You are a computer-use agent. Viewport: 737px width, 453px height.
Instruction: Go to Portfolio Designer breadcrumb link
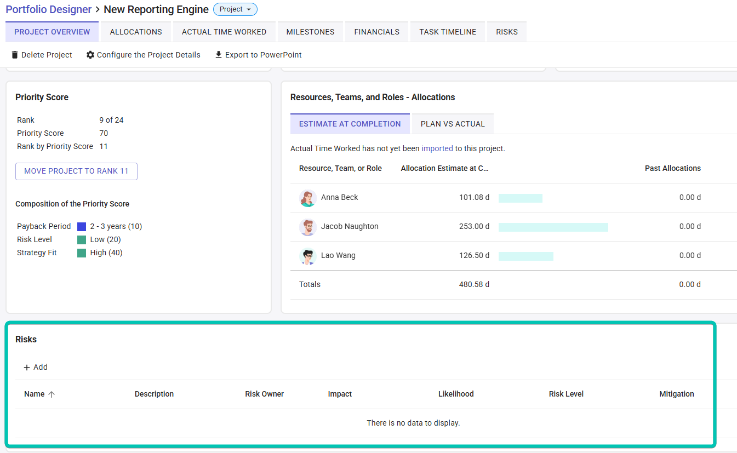click(x=49, y=9)
